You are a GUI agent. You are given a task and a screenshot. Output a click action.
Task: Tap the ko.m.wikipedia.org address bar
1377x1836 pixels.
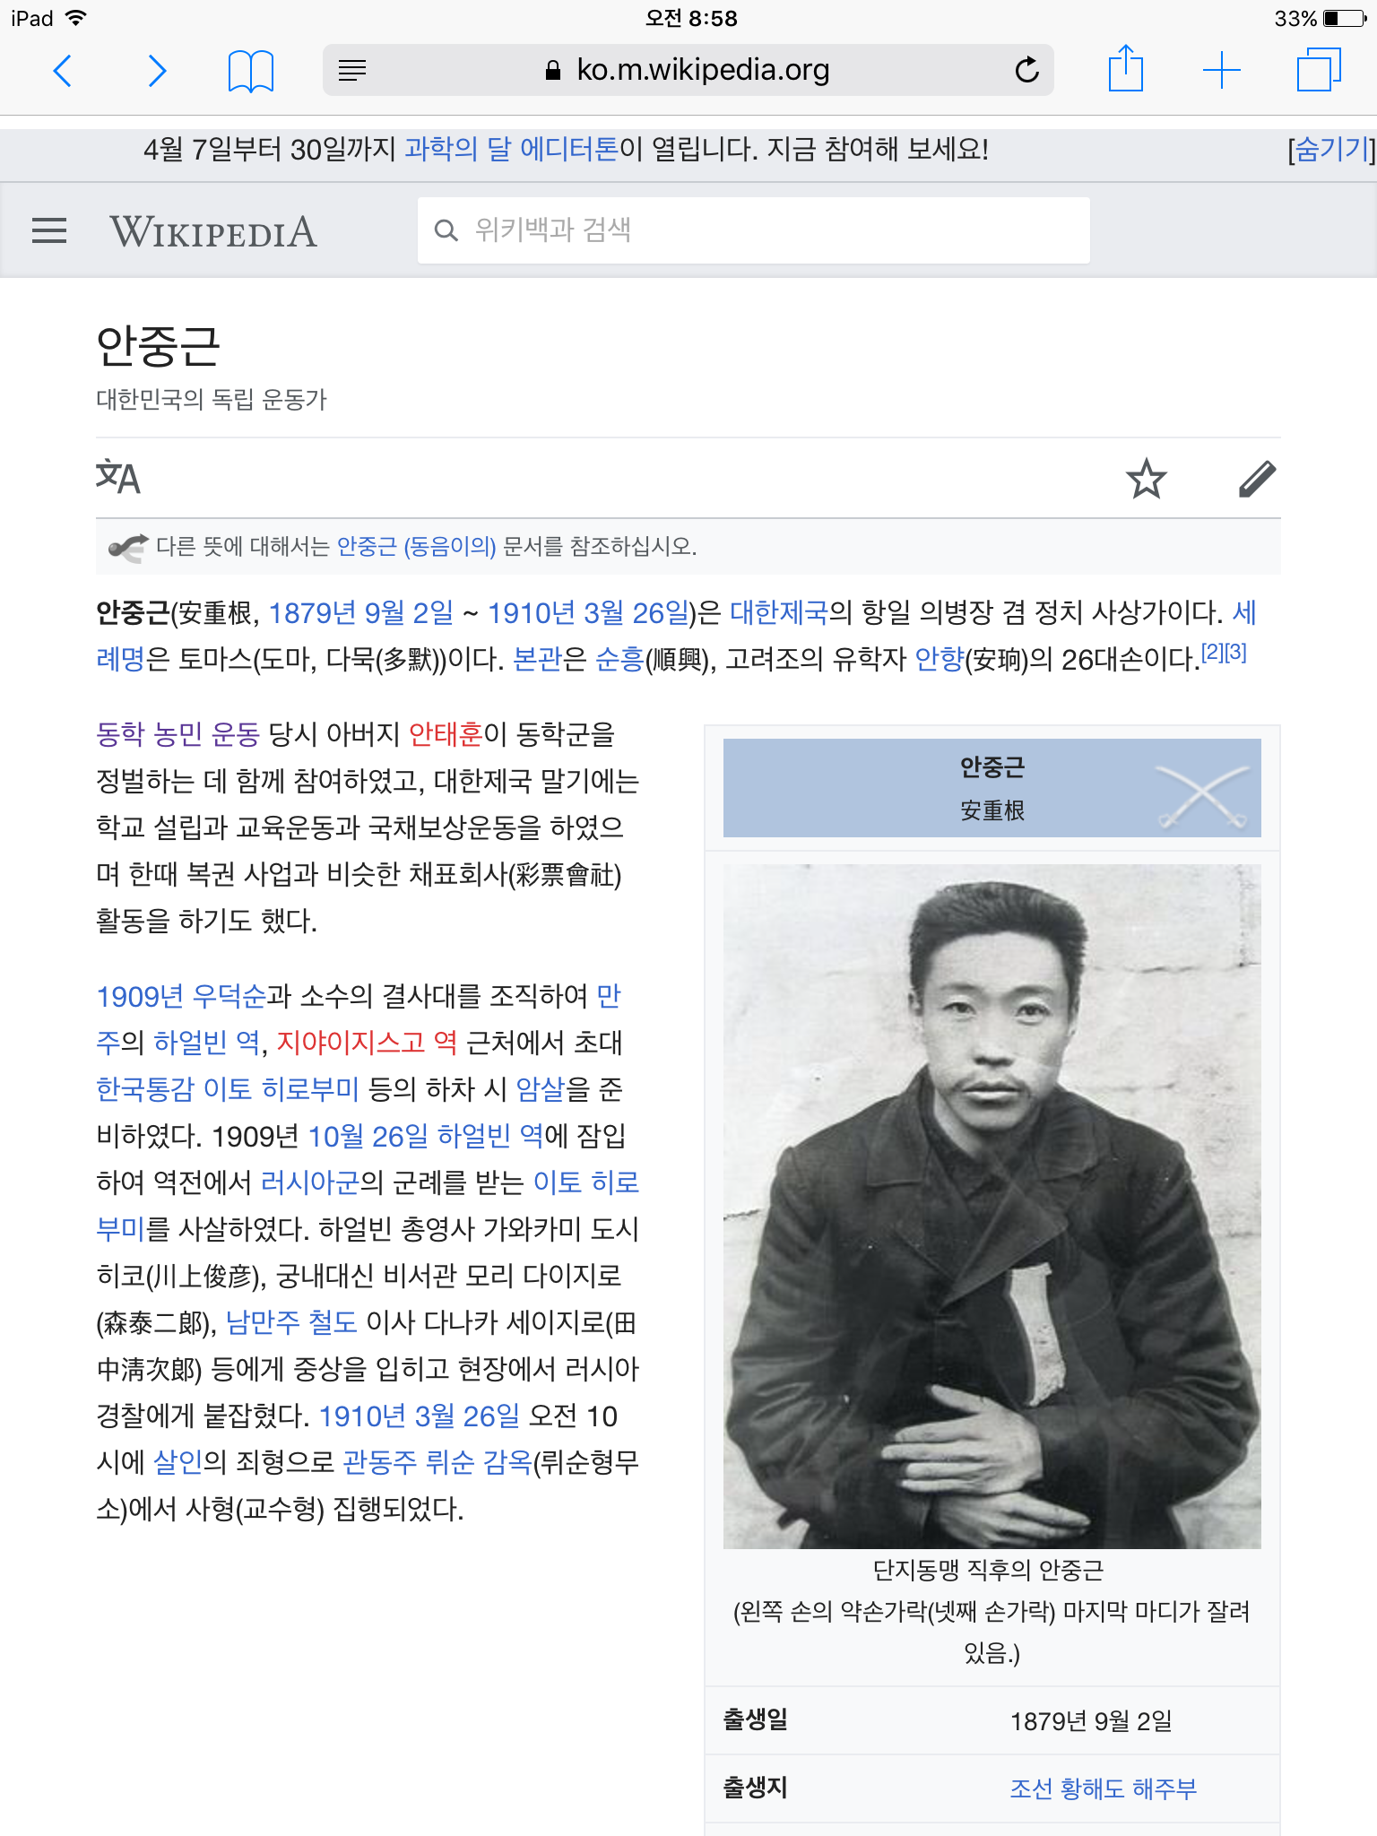tap(688, 70)
